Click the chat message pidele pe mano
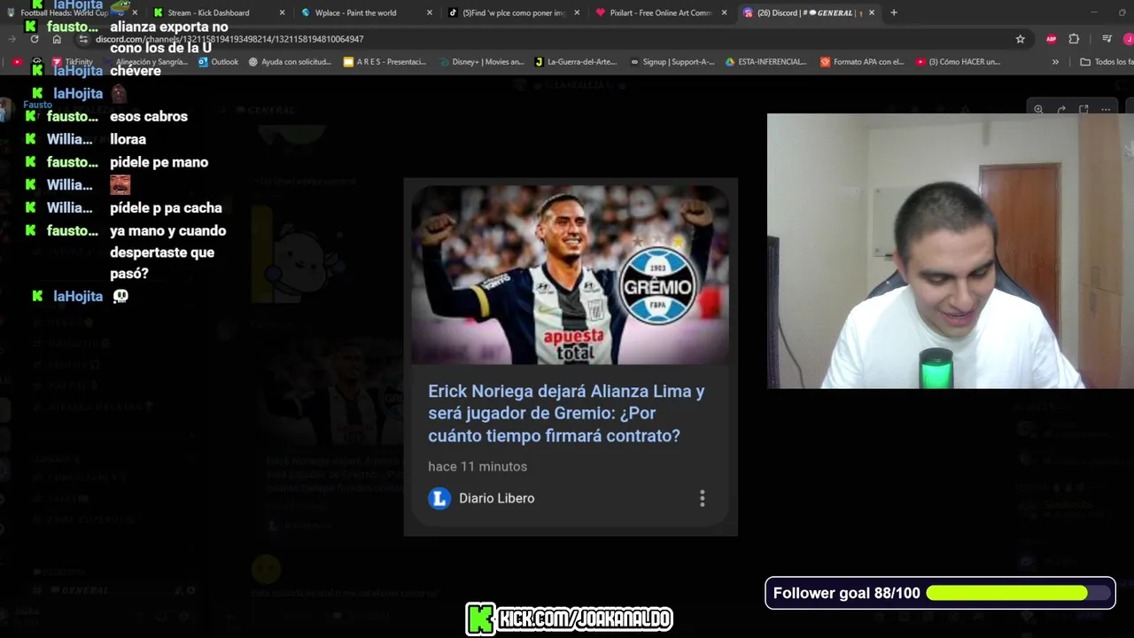The width and height of the screenshot is (1134, 638). tap(159, 162)
